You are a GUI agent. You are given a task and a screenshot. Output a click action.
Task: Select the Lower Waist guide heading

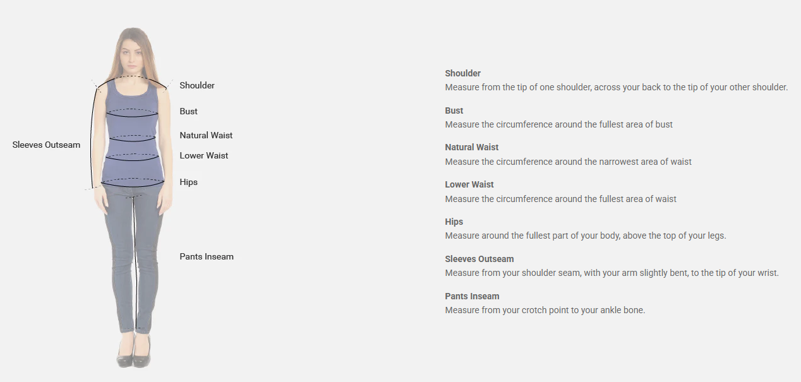pos(469,184)
